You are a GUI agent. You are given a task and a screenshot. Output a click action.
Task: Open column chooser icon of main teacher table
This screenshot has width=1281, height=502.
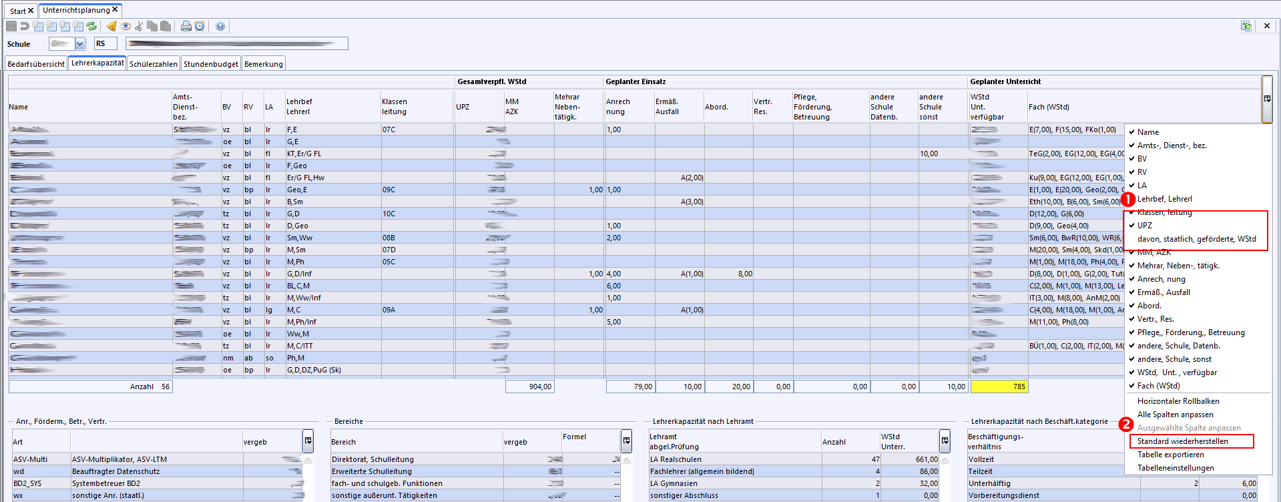coord(1267,99)
